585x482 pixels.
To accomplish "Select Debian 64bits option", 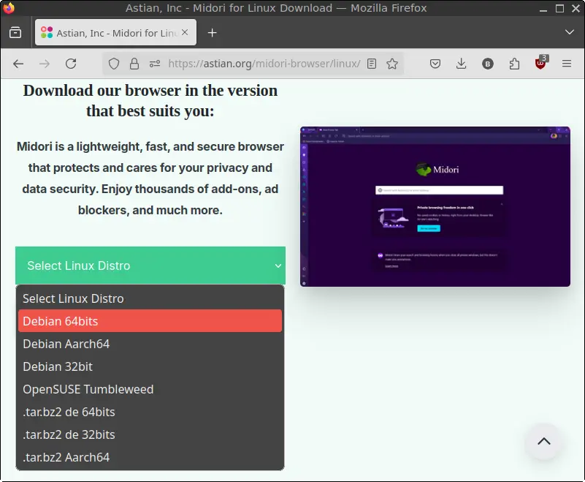I will (x=150, y=321).
